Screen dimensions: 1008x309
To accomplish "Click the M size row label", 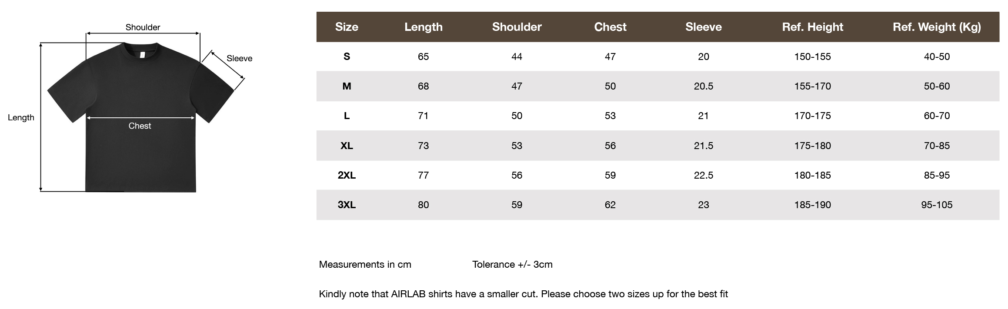I will [347, 86].
